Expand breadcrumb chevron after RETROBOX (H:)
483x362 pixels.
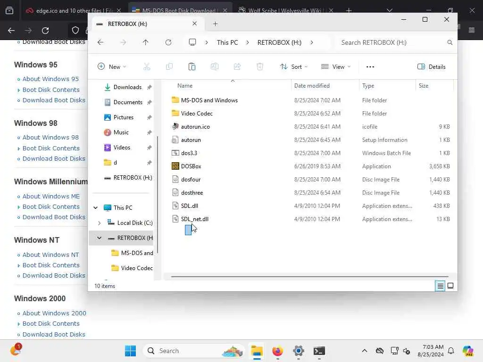pos(312,42)
